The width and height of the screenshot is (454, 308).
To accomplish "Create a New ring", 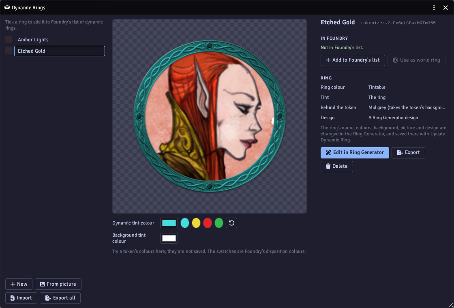I will coord(19,284).
